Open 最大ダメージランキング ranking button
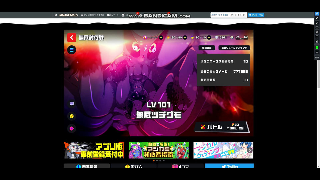The height and width of the screenshot is (180, 320). pyautogui.click(x=234, y=48)
